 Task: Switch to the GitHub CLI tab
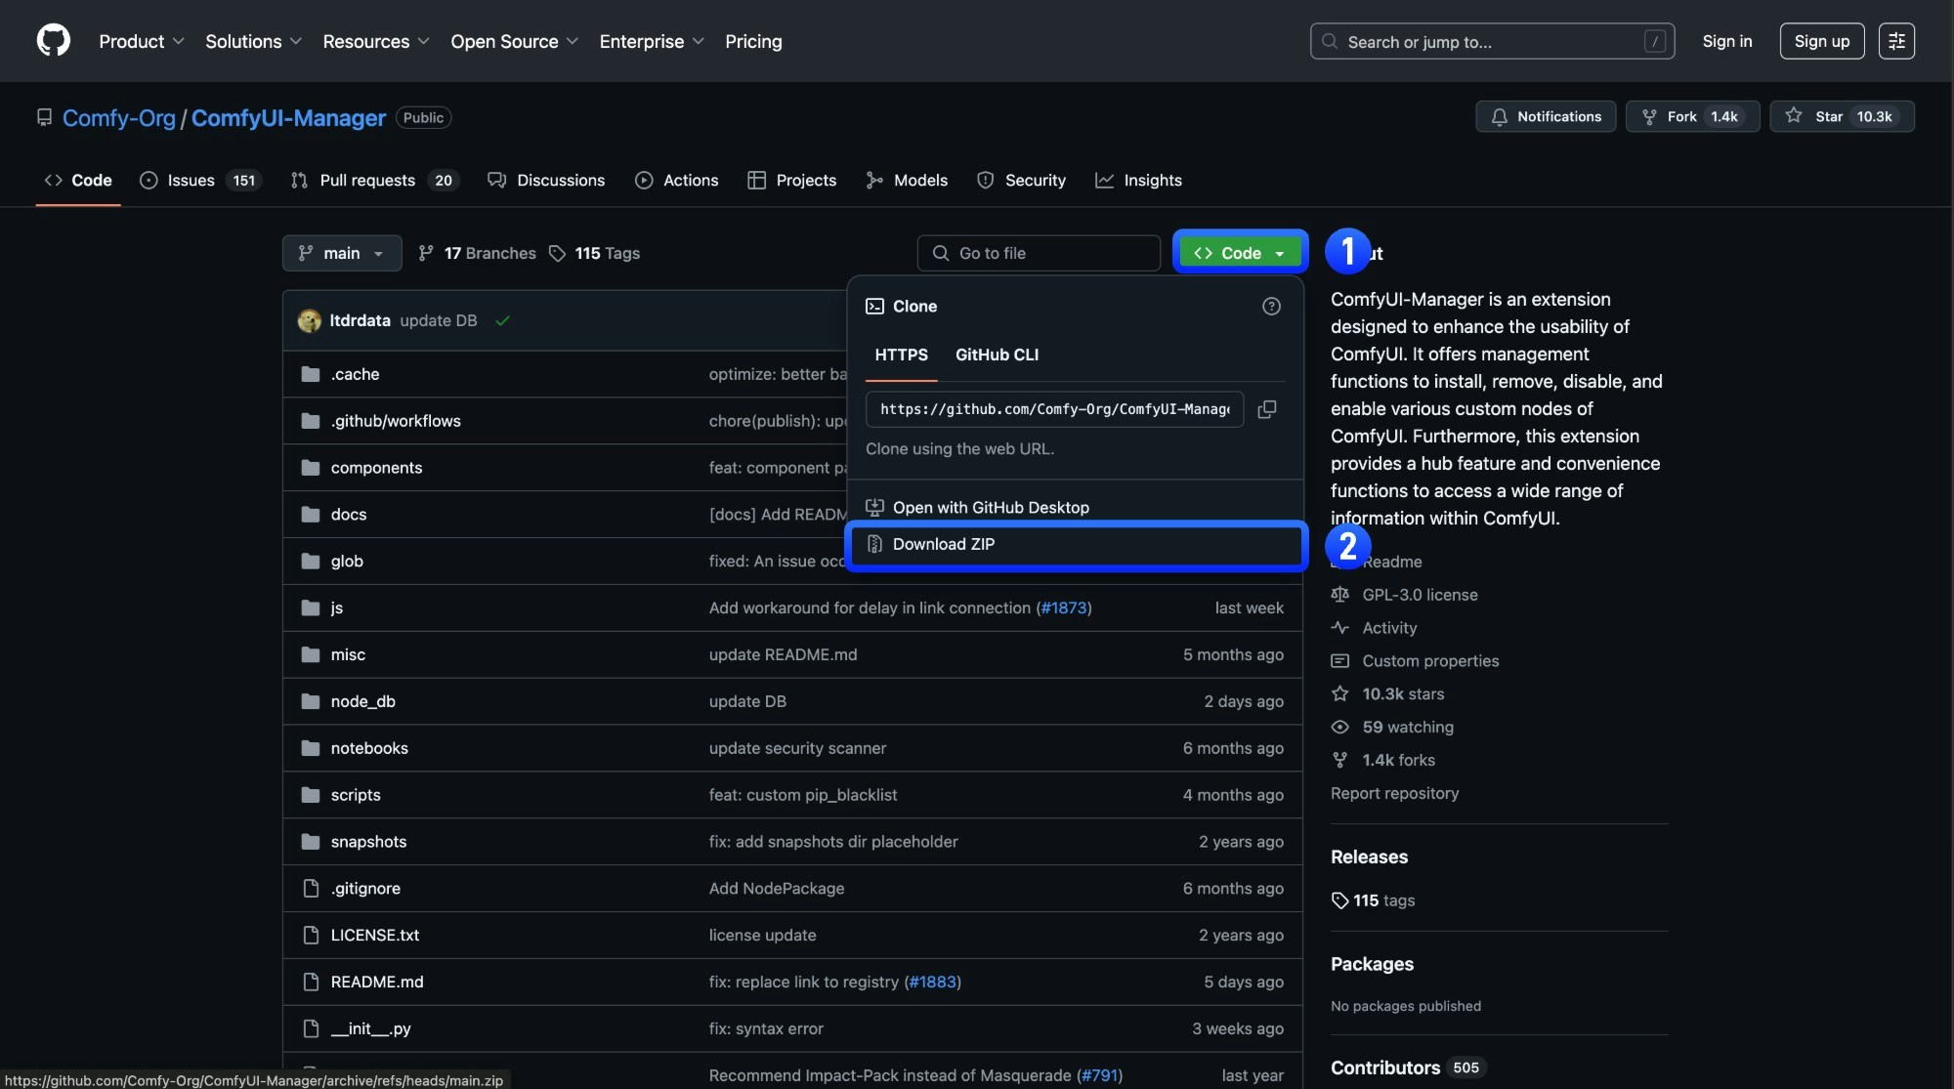(998, 355)
